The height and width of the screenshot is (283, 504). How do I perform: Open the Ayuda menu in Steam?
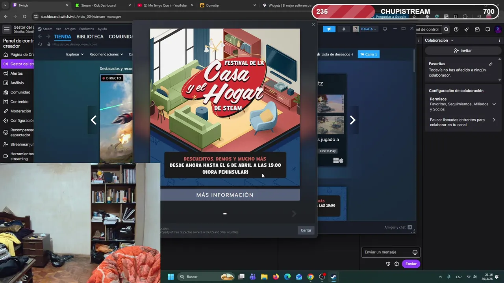[x=102, y=29]
